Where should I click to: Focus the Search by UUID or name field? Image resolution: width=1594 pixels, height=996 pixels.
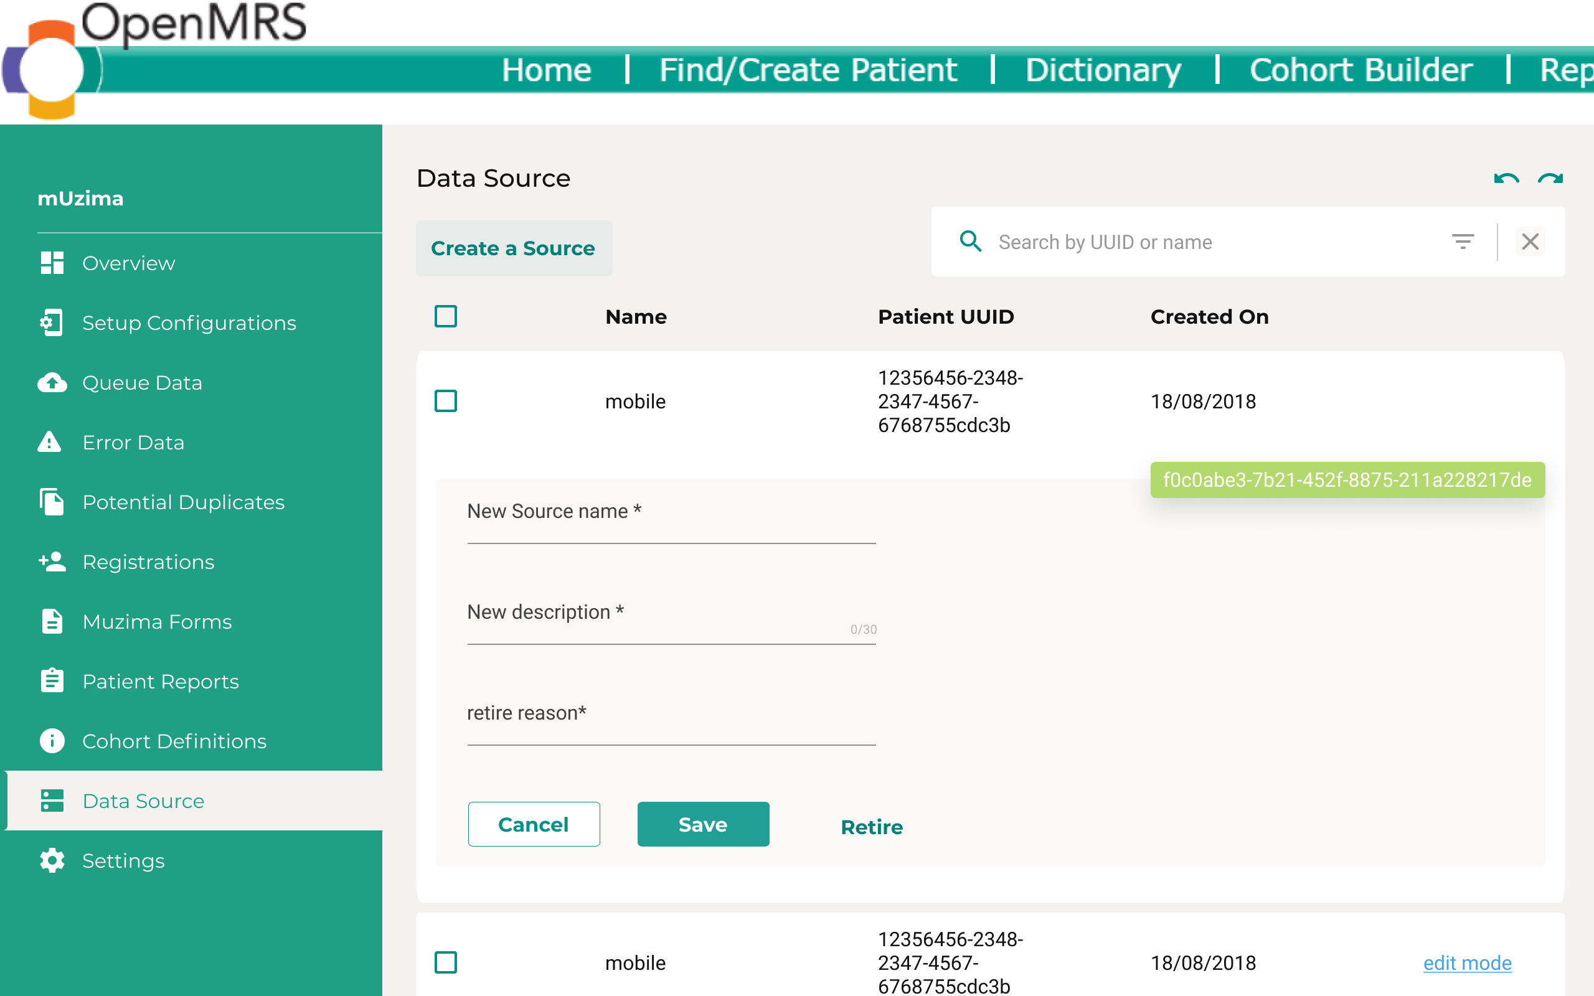coord(1212,242)
